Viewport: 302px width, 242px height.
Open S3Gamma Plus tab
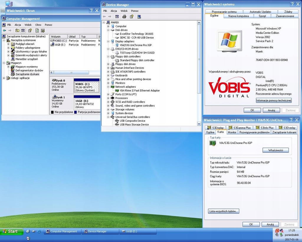(239, 128)
